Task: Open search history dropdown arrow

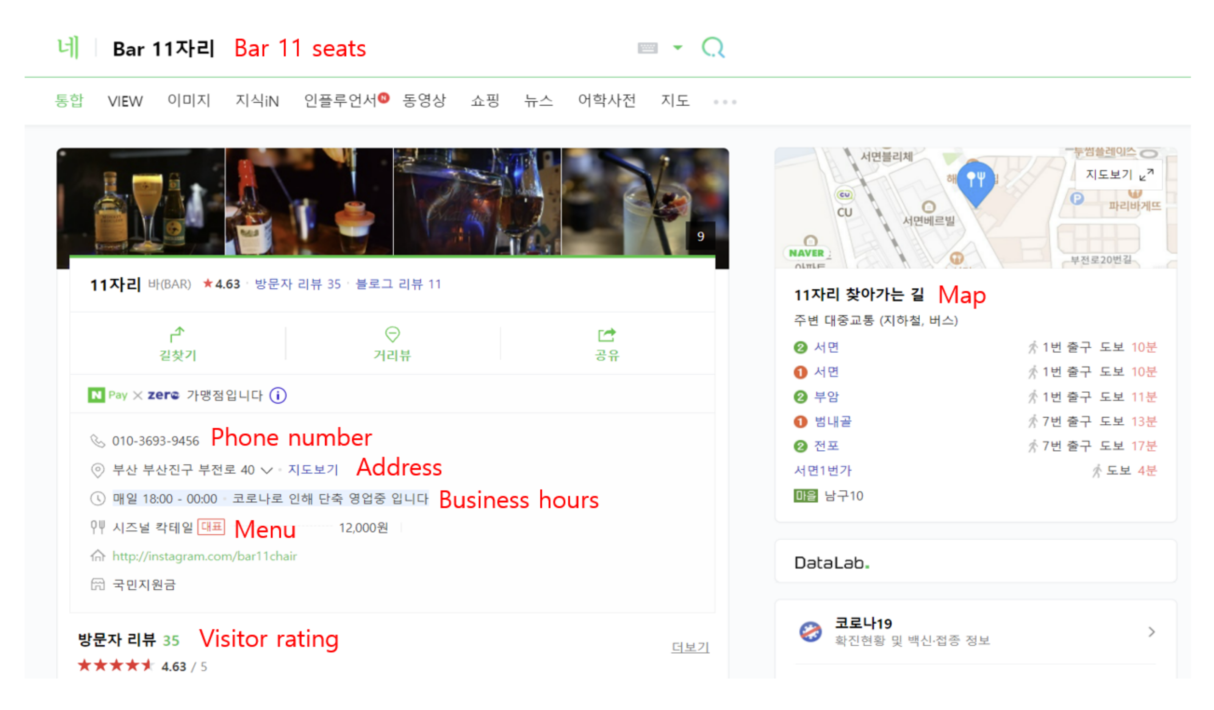Action: pyautogui.click(x=678, y=48)
